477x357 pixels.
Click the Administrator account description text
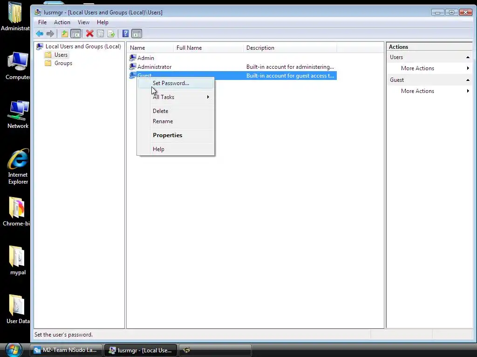coord(290,67)
